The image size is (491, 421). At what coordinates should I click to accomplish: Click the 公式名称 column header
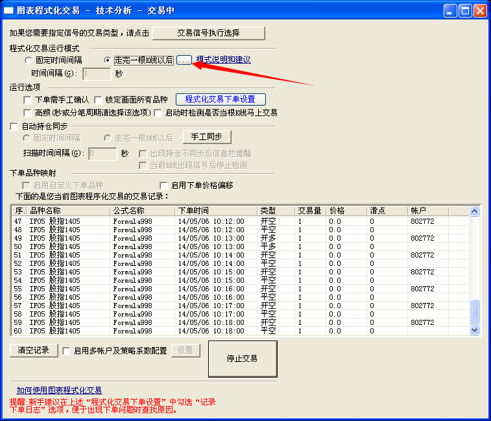click(142, 211)
